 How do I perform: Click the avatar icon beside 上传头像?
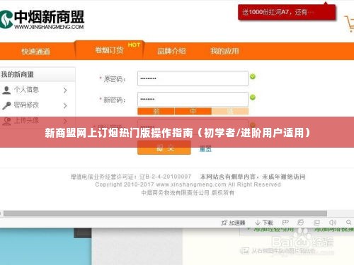coord(6,121)
